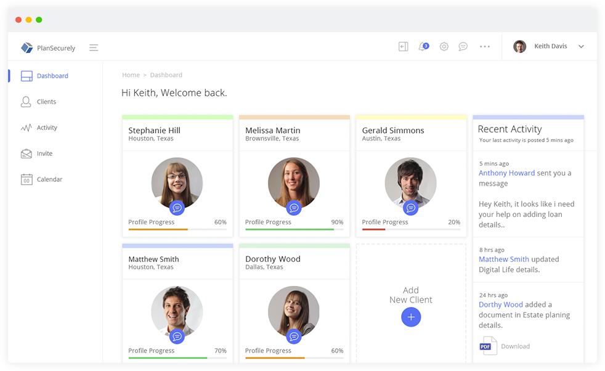Click Dorothy Wood's profile photo
This screenshot has width=605, height=371.
pyautogui.click(x=294, y=311)
